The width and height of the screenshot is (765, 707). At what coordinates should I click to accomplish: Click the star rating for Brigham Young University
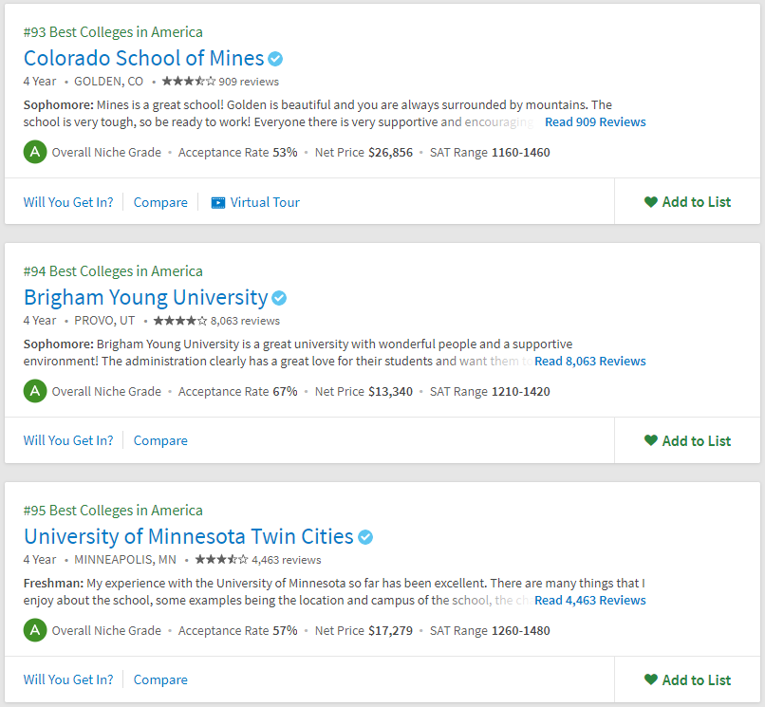click(180, 321)
